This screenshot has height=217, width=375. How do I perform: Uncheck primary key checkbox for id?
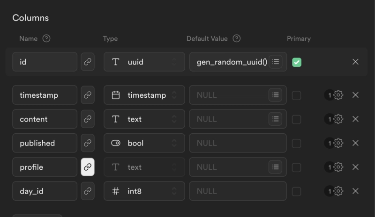tap(297, 62)
